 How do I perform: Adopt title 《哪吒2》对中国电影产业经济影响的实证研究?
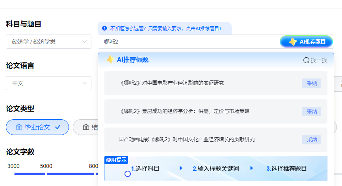[311, 83]
